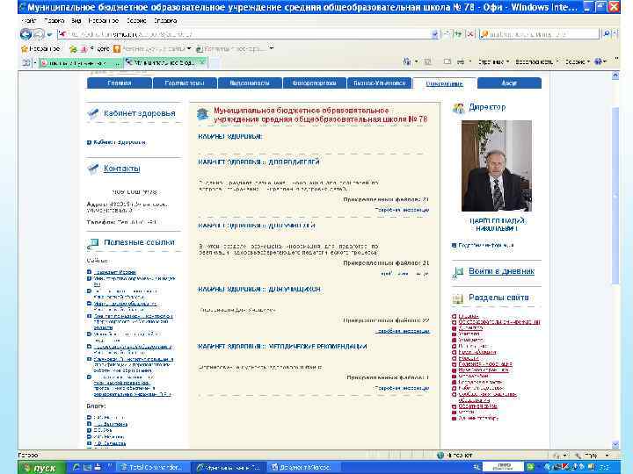The image size is (633, 474).
Task: Switch to the Microsoft Word document taskbar button
Action: tap(302, 468)
